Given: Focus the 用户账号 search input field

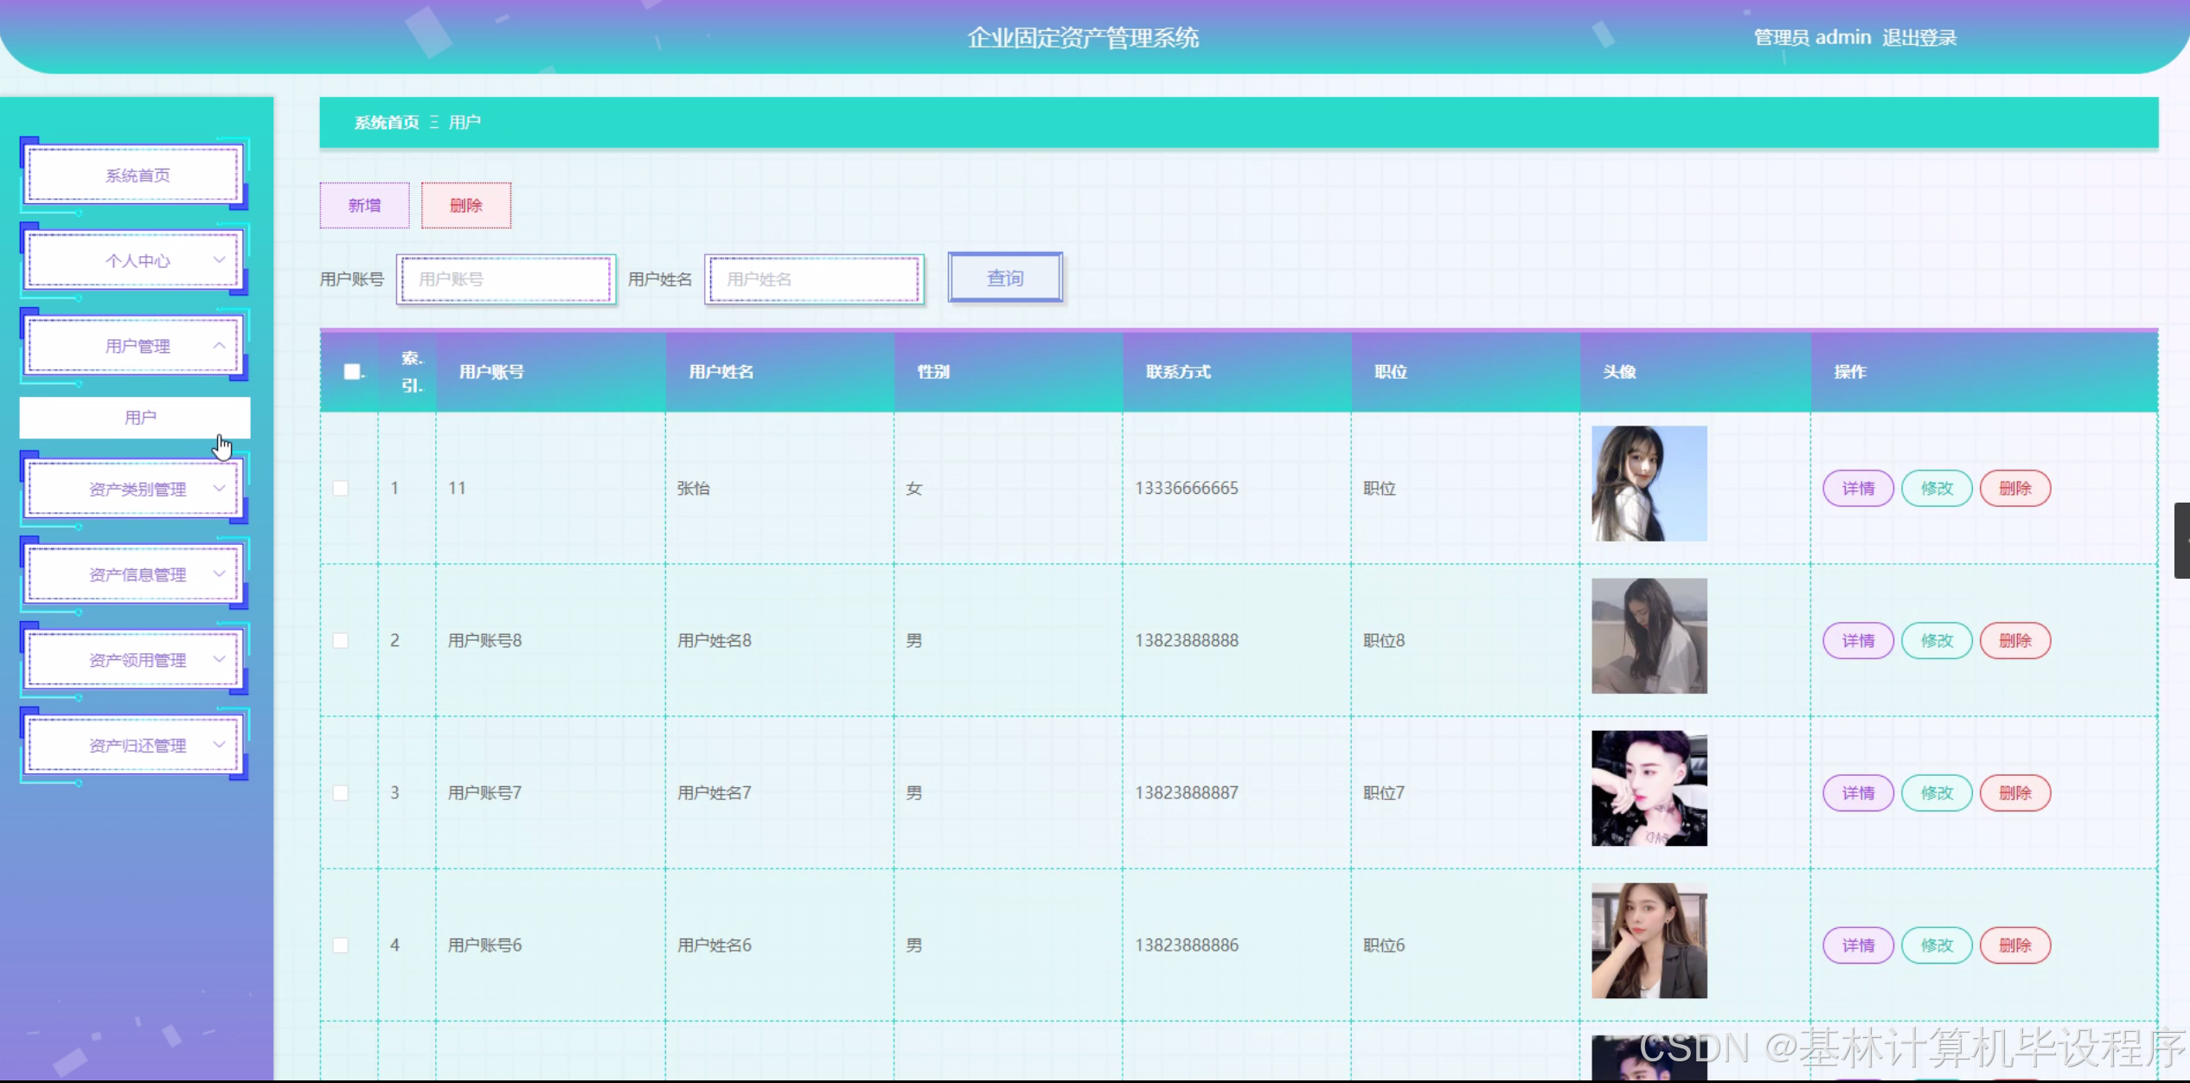Looking at the screenshot, I should [506, 279].
